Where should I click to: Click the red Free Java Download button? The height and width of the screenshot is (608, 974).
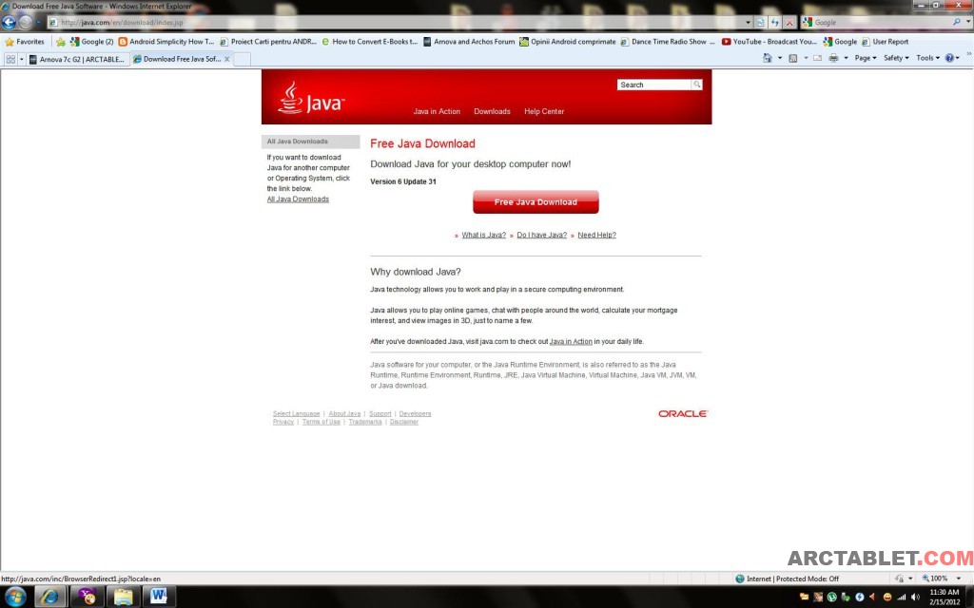tap(536, 202)
